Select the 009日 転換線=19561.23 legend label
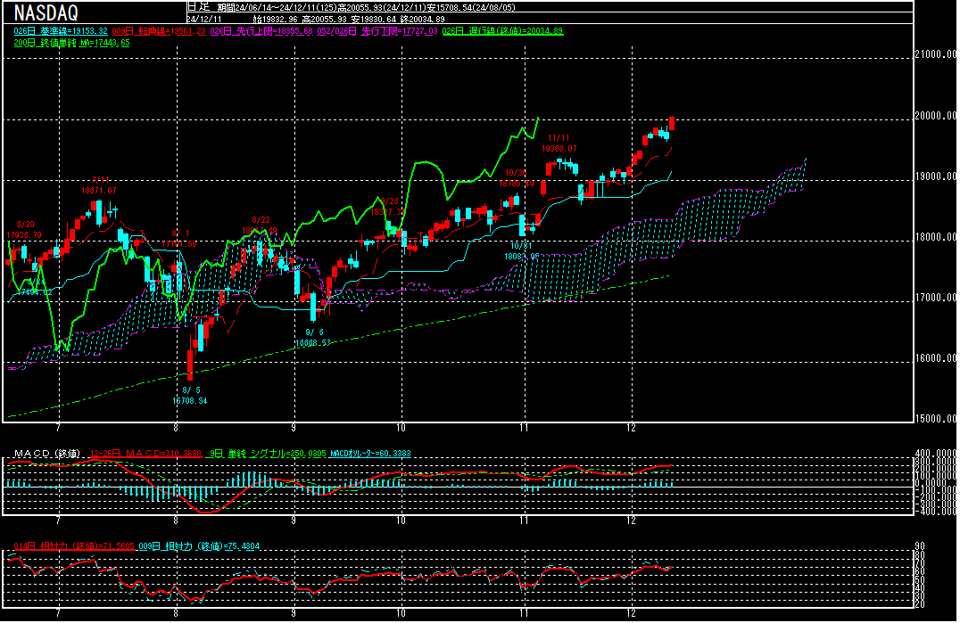Image resolution: width=960 pixels, height=623 pixels. point(159,31)
